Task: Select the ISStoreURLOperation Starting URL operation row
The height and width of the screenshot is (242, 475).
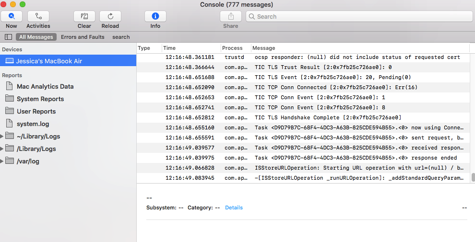Action: click(x=303, y=168)
